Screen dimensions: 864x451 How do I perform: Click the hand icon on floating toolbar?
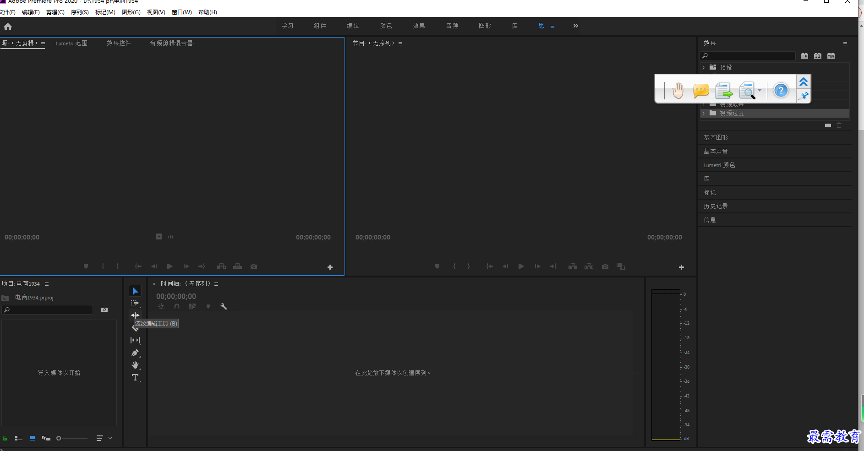pyautogui.click(x=678, y=90)
